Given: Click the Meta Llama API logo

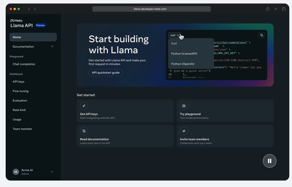Looking at the screenshot, I should coord(22,23).
